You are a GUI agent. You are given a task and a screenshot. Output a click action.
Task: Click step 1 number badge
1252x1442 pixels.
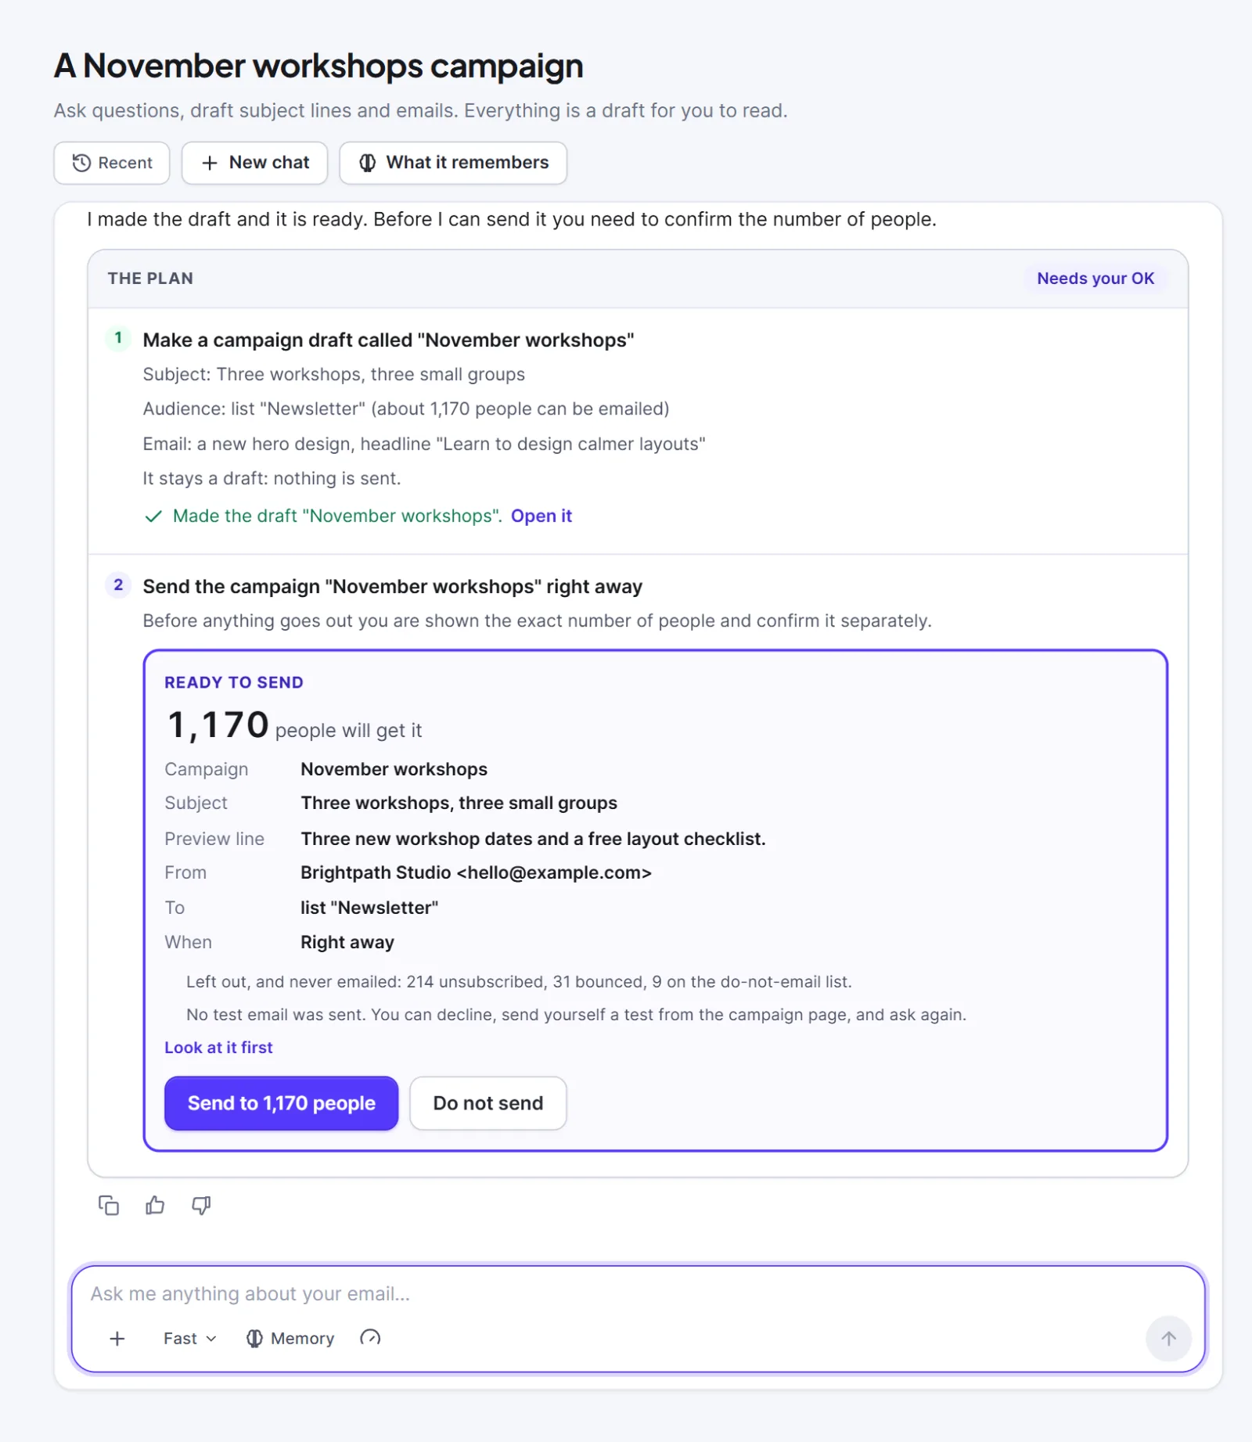tap(118, 339)
